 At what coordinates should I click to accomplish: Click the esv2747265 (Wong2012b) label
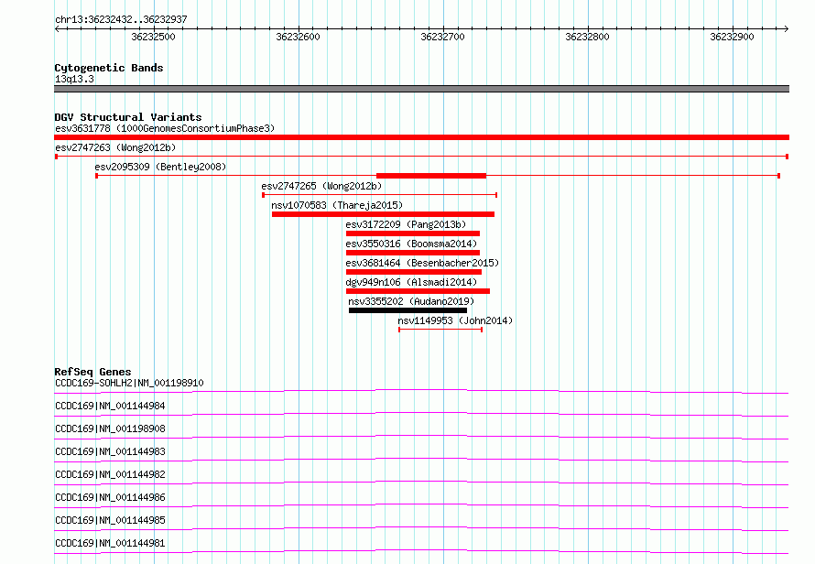pyautogui.click(x=321, y=186)
